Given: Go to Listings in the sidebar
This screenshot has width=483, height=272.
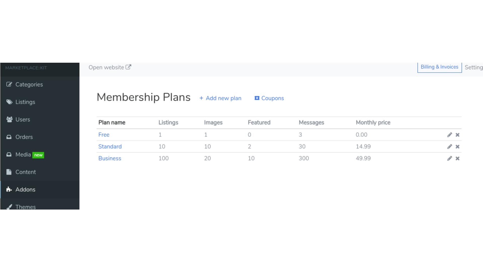Looking at the screenshot, I should tap(25, 102).
